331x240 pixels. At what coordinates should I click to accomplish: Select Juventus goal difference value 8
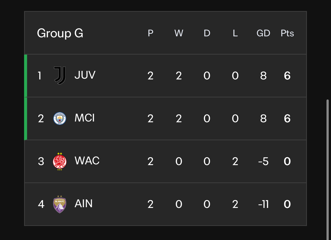point(263,76)
